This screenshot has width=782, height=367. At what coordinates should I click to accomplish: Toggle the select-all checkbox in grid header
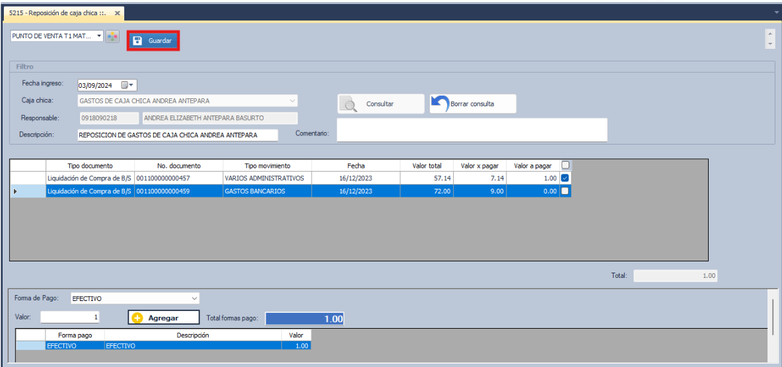tap(565, 166)
